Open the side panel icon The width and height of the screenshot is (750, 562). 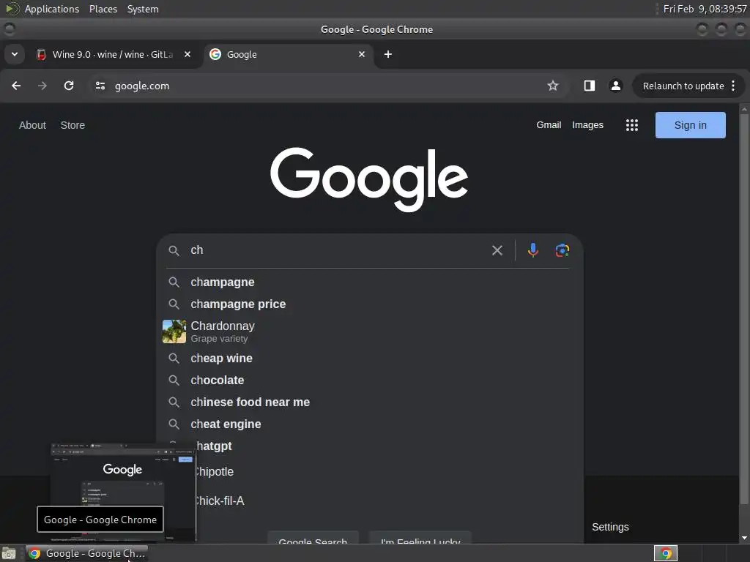(x=590, y=86)
